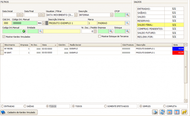Click the Razão Social column header

(x=75, y=45)
